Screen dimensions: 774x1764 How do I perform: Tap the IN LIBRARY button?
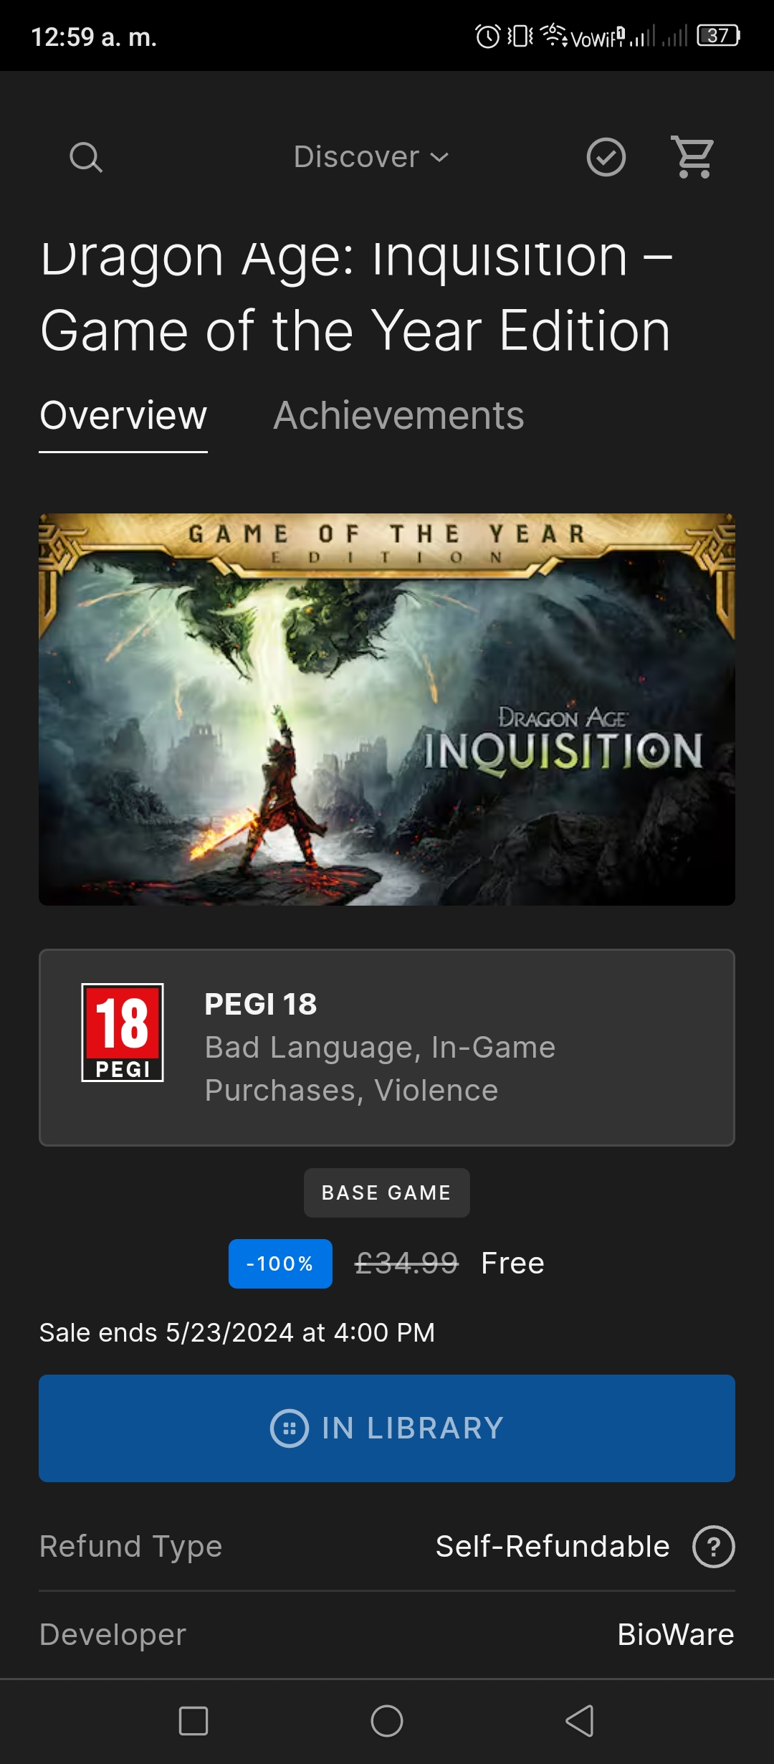click(x=387, y=1428)
